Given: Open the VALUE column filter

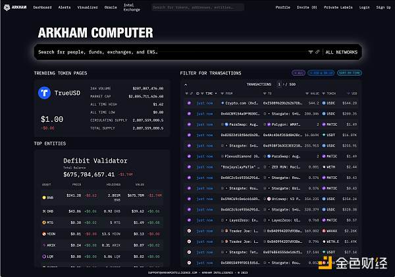Looking at the screenshot, I should (x=307, y=93).
